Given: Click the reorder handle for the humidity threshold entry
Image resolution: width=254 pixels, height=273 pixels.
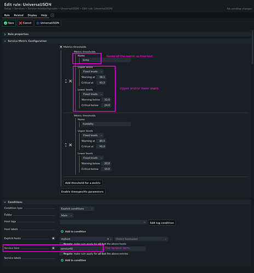Looking at the screenshot, I should [66, 145].
